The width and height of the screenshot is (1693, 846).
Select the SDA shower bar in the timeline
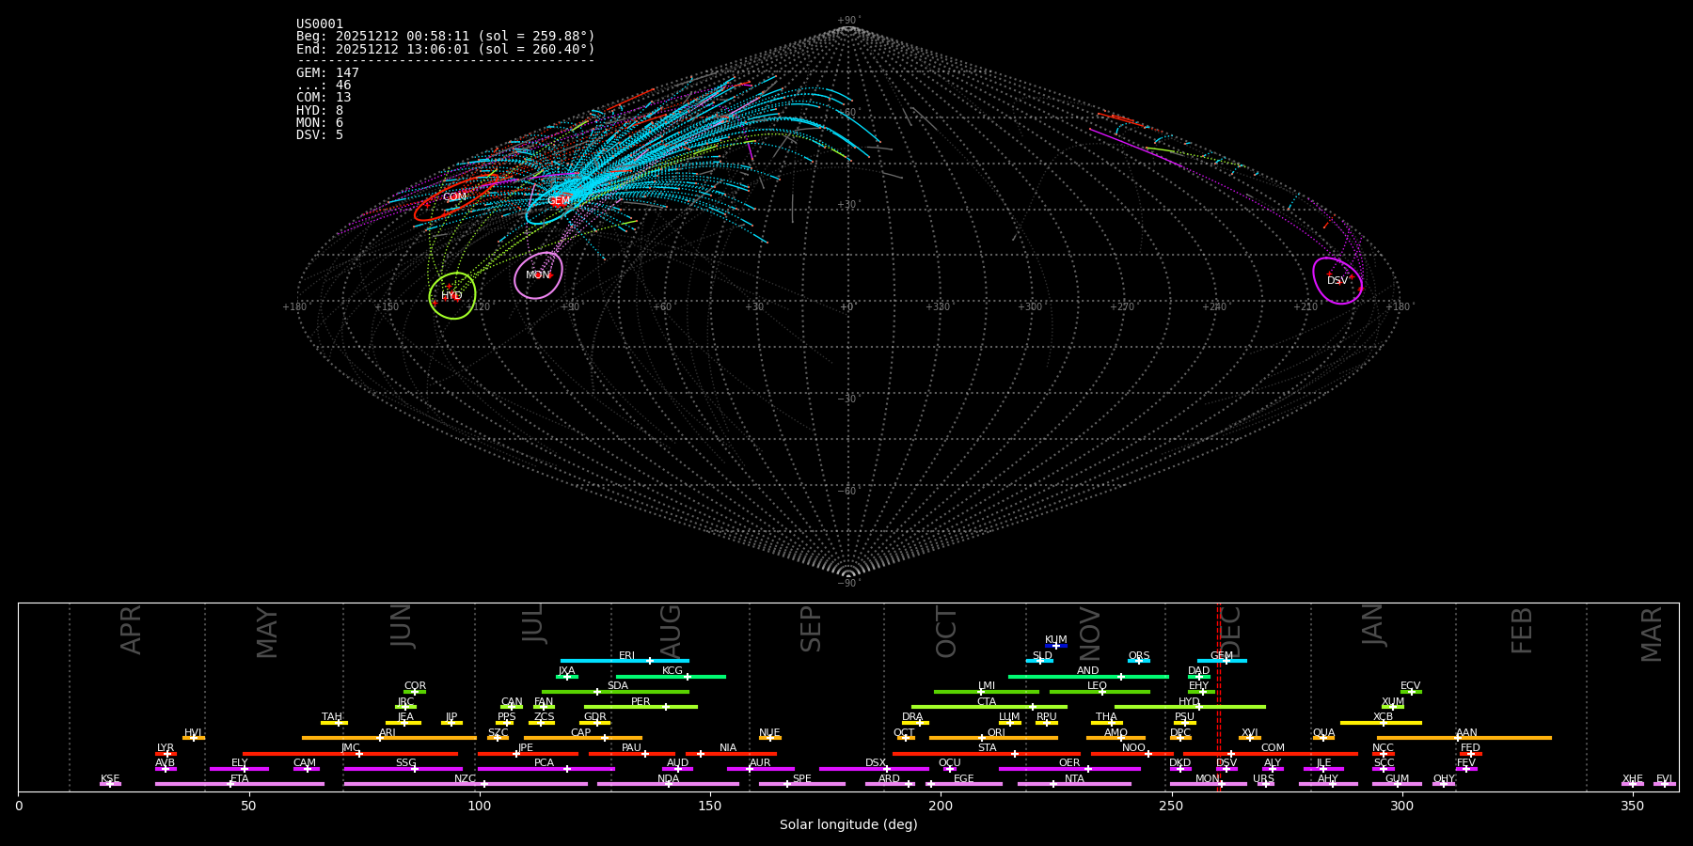(615, 692)
